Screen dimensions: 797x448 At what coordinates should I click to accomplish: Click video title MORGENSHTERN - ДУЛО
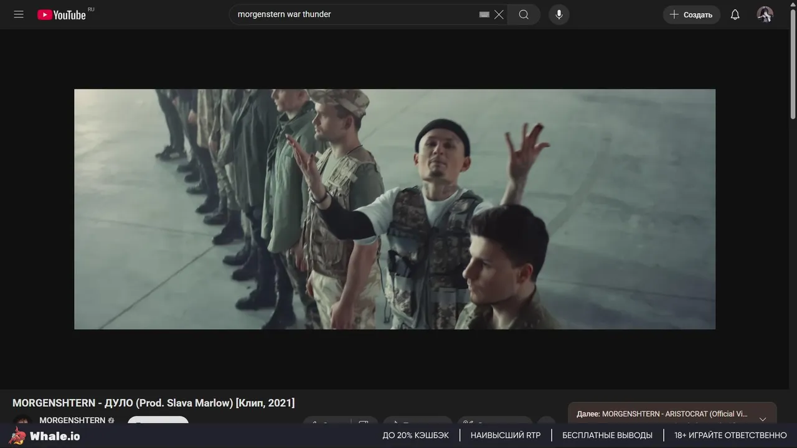pos(153,403)
